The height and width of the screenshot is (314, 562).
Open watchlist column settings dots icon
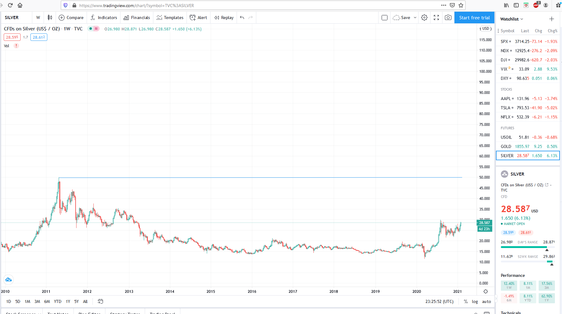coord(498,31)
